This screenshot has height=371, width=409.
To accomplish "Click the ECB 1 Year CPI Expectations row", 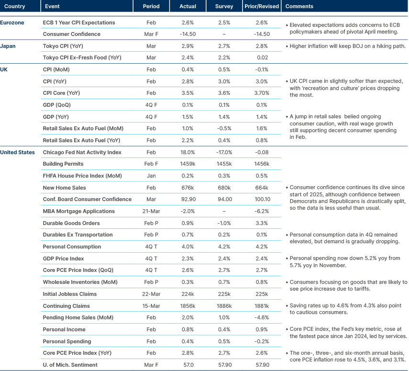I will coord(79,22).
